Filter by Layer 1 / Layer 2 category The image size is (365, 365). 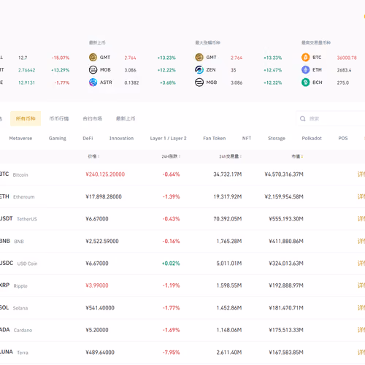(168, 138)
